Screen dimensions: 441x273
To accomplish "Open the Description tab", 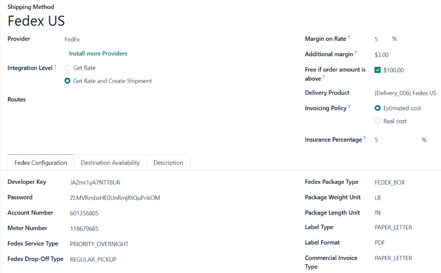I will point(168,162).
